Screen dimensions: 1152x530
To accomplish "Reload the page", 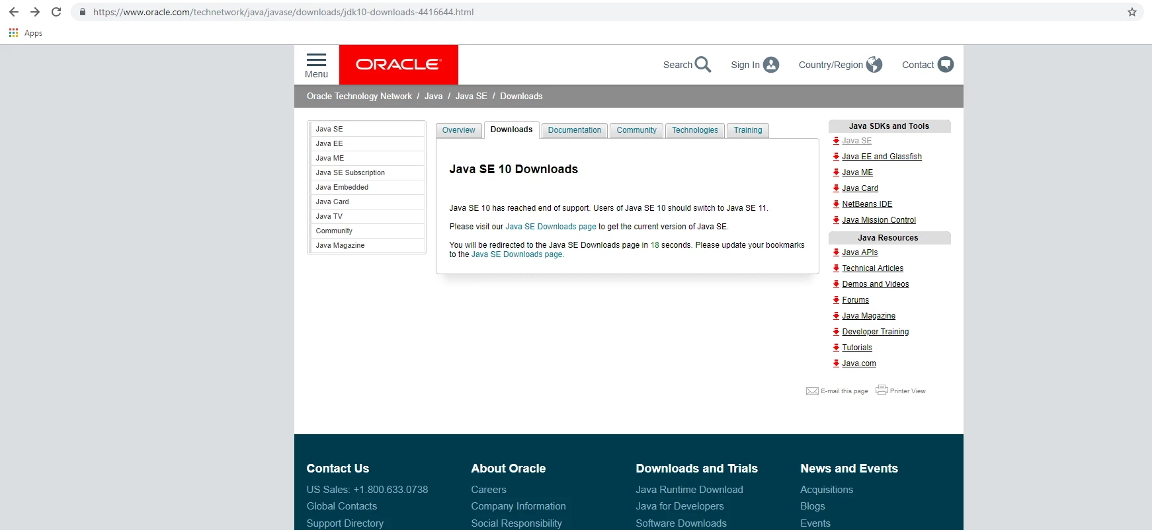I will [56, 12].
